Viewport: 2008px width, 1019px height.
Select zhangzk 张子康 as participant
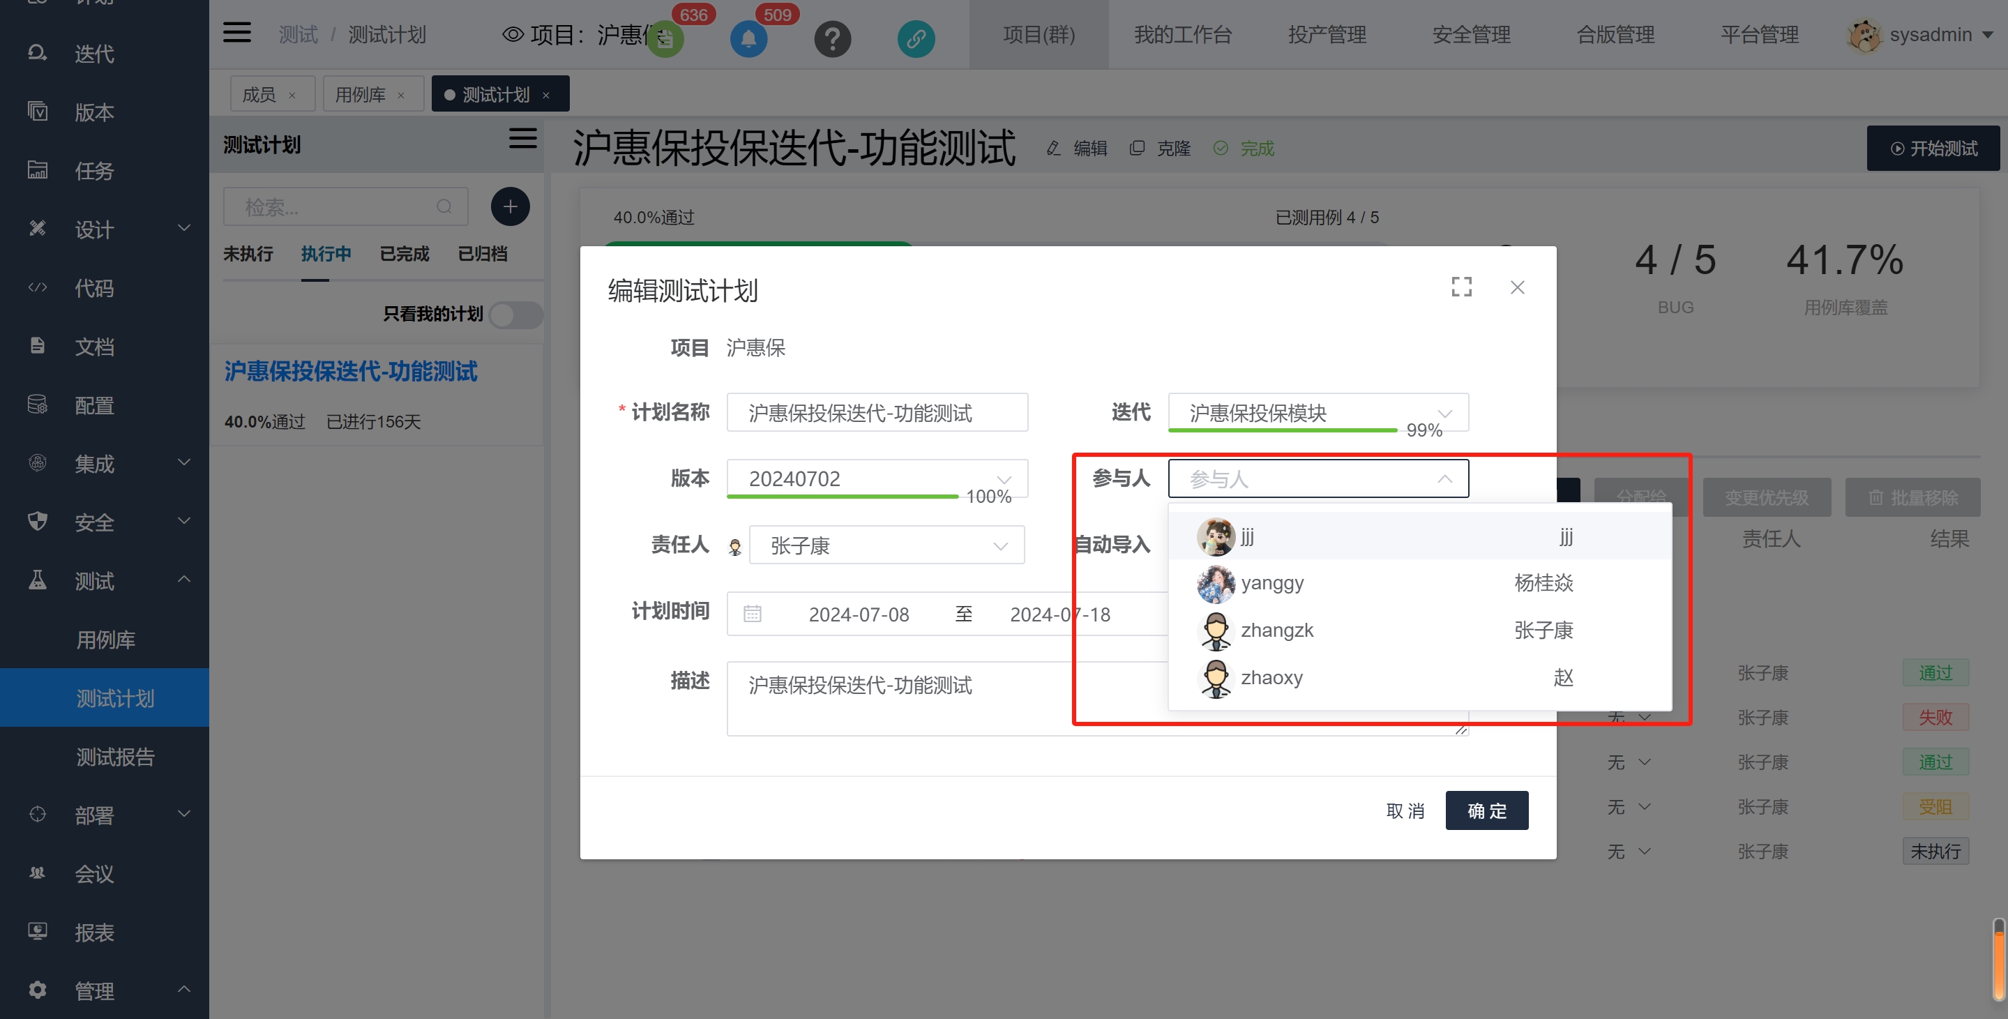(1276, 630)
